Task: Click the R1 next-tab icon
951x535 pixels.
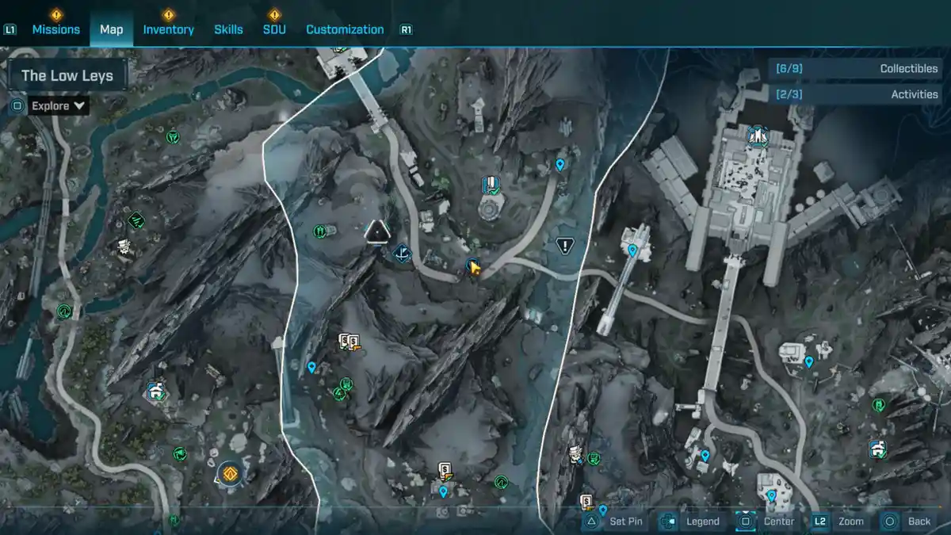Action: [x=406, y=29]
